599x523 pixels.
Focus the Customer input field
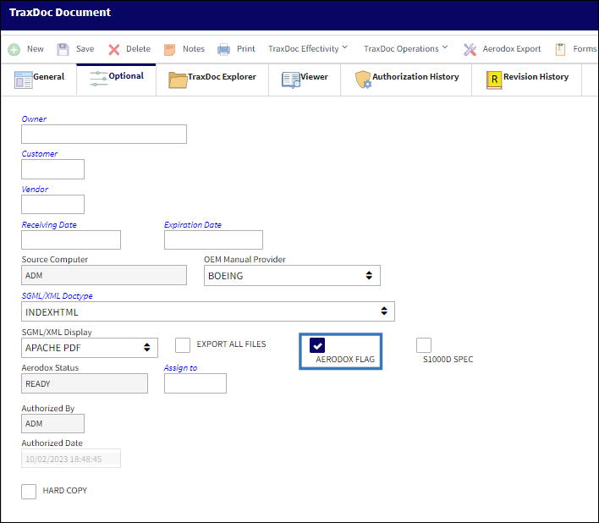pos(52,169)
